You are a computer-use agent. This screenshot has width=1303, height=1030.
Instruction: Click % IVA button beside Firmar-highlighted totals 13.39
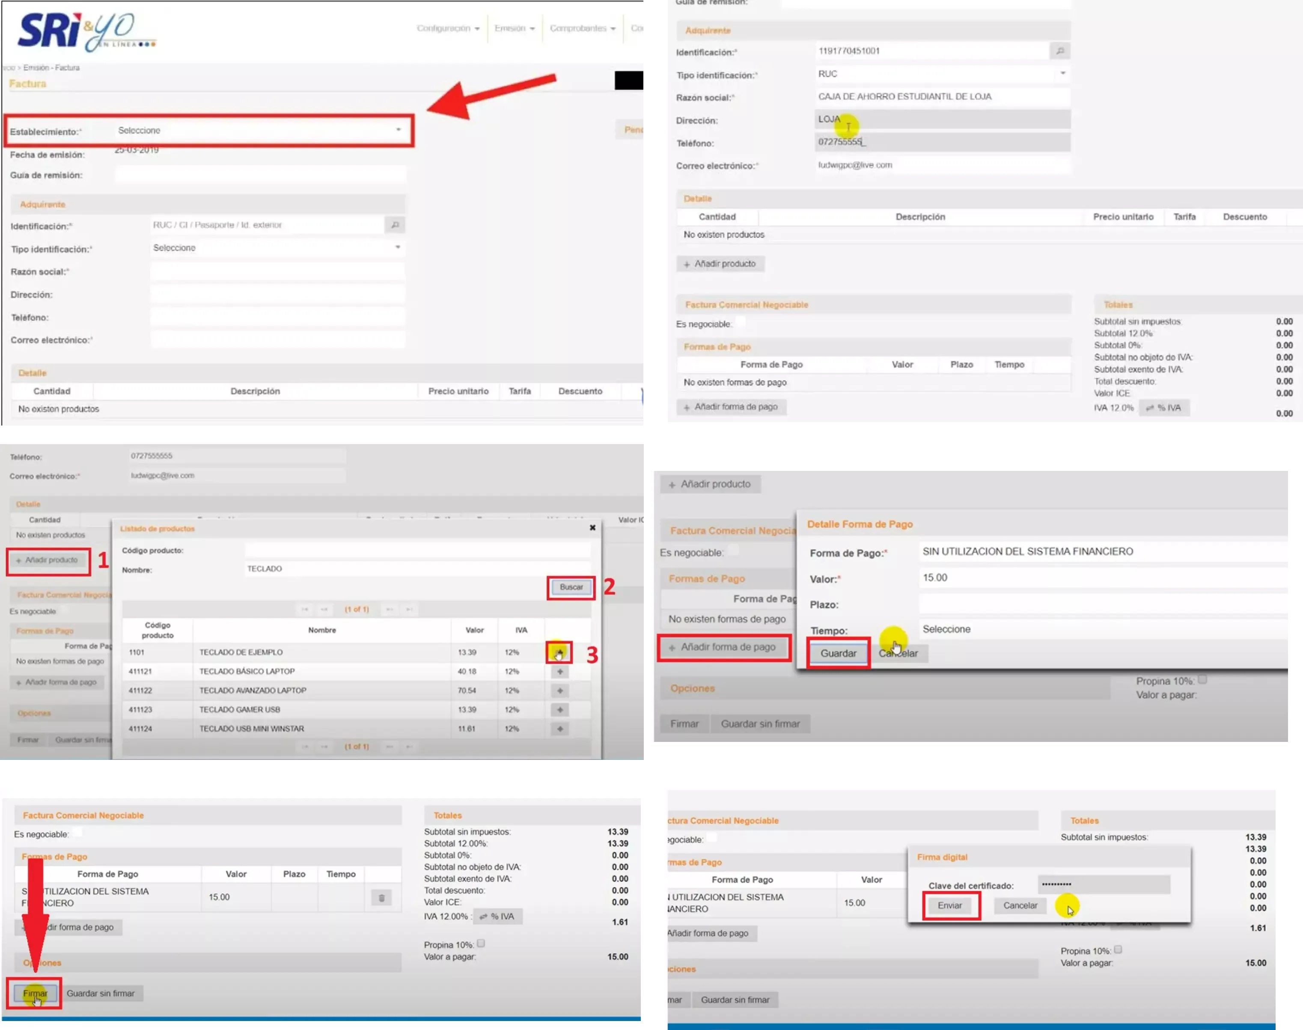coord(497,917)
